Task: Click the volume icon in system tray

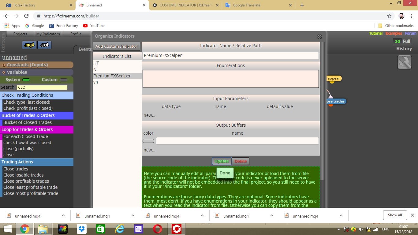Action: [x=361, y=229]
